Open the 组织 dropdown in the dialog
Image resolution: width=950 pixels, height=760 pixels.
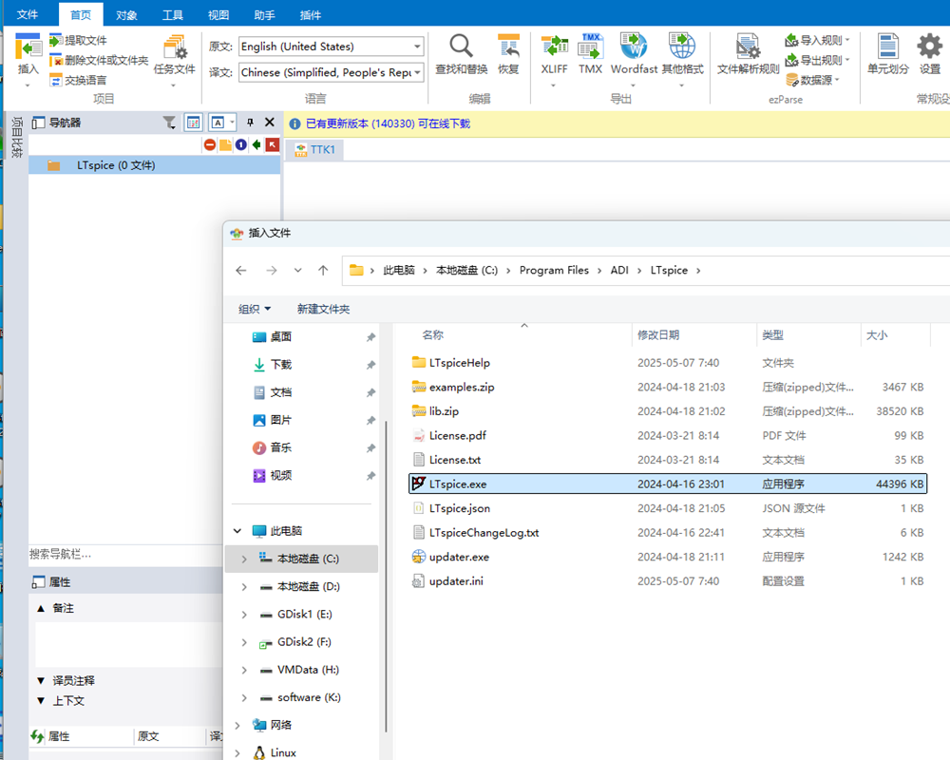coord(255,309)
